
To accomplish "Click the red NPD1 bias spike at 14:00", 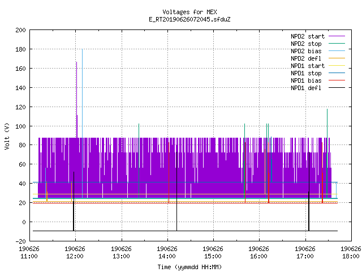I will pos(169,172).
